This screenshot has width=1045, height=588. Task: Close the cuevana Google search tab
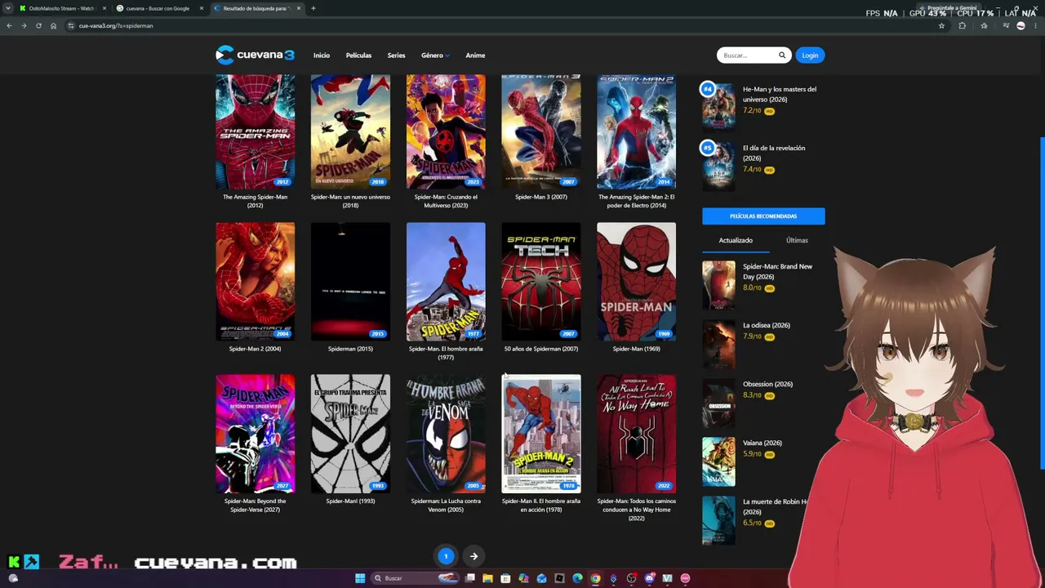201,8
